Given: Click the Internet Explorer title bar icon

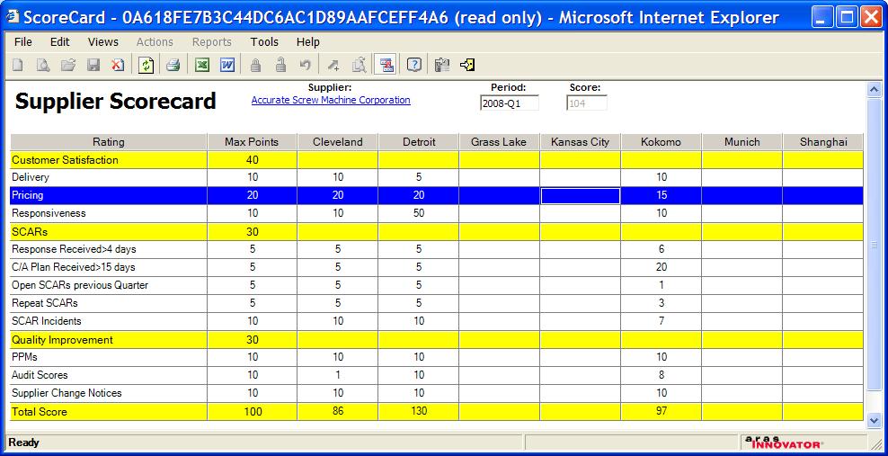Looking at the screenshot, I should [x=12, y=17].
